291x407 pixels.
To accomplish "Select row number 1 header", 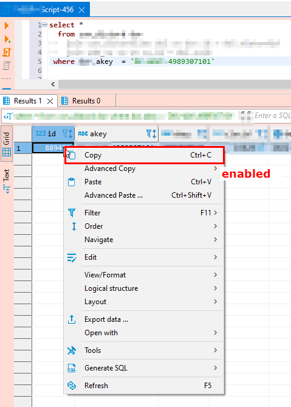I will [23, 148].
